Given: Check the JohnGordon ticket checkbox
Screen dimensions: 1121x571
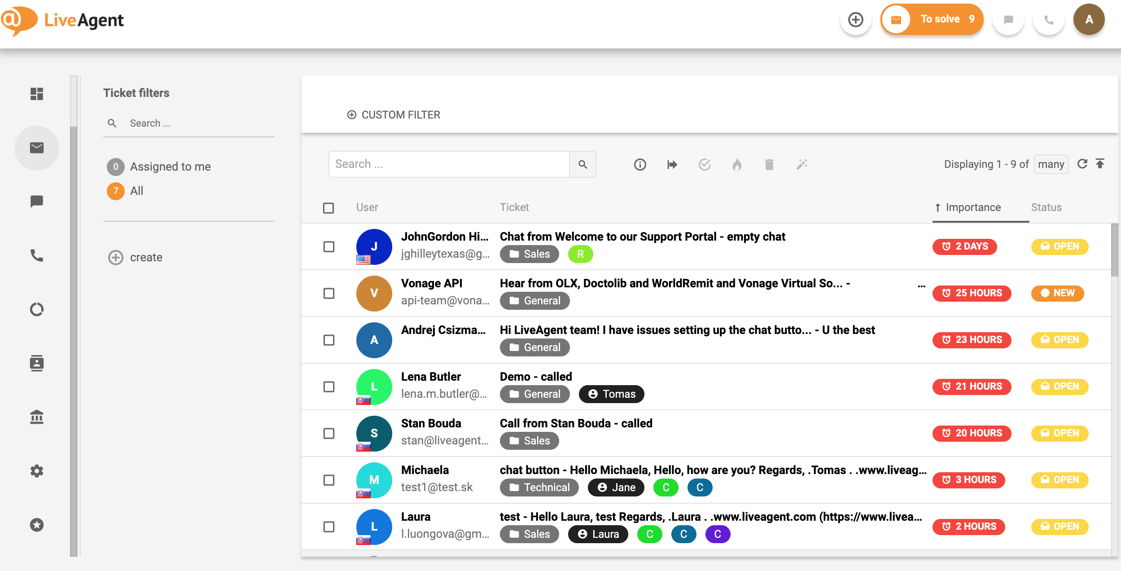Looking at the screenshot, I should [329, 246].
